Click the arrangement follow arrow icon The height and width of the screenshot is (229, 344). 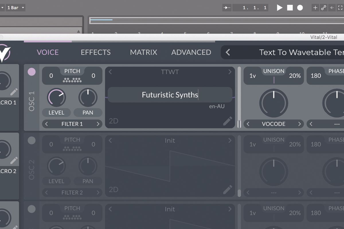tap(226, 8)
